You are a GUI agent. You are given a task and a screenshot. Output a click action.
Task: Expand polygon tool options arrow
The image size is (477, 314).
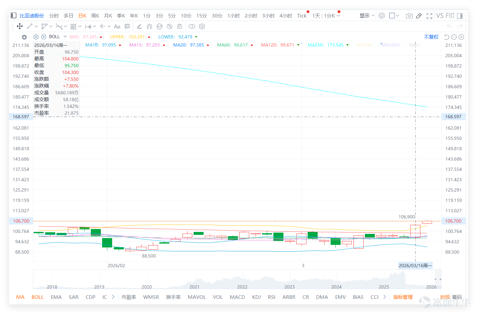(51, 26)
